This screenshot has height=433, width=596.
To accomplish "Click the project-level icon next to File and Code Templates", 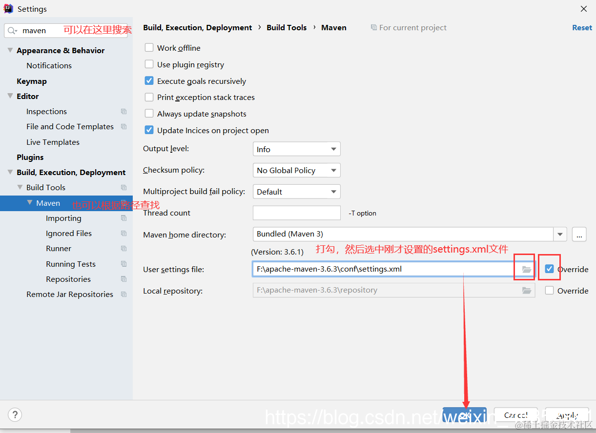I will pos(123,127).
